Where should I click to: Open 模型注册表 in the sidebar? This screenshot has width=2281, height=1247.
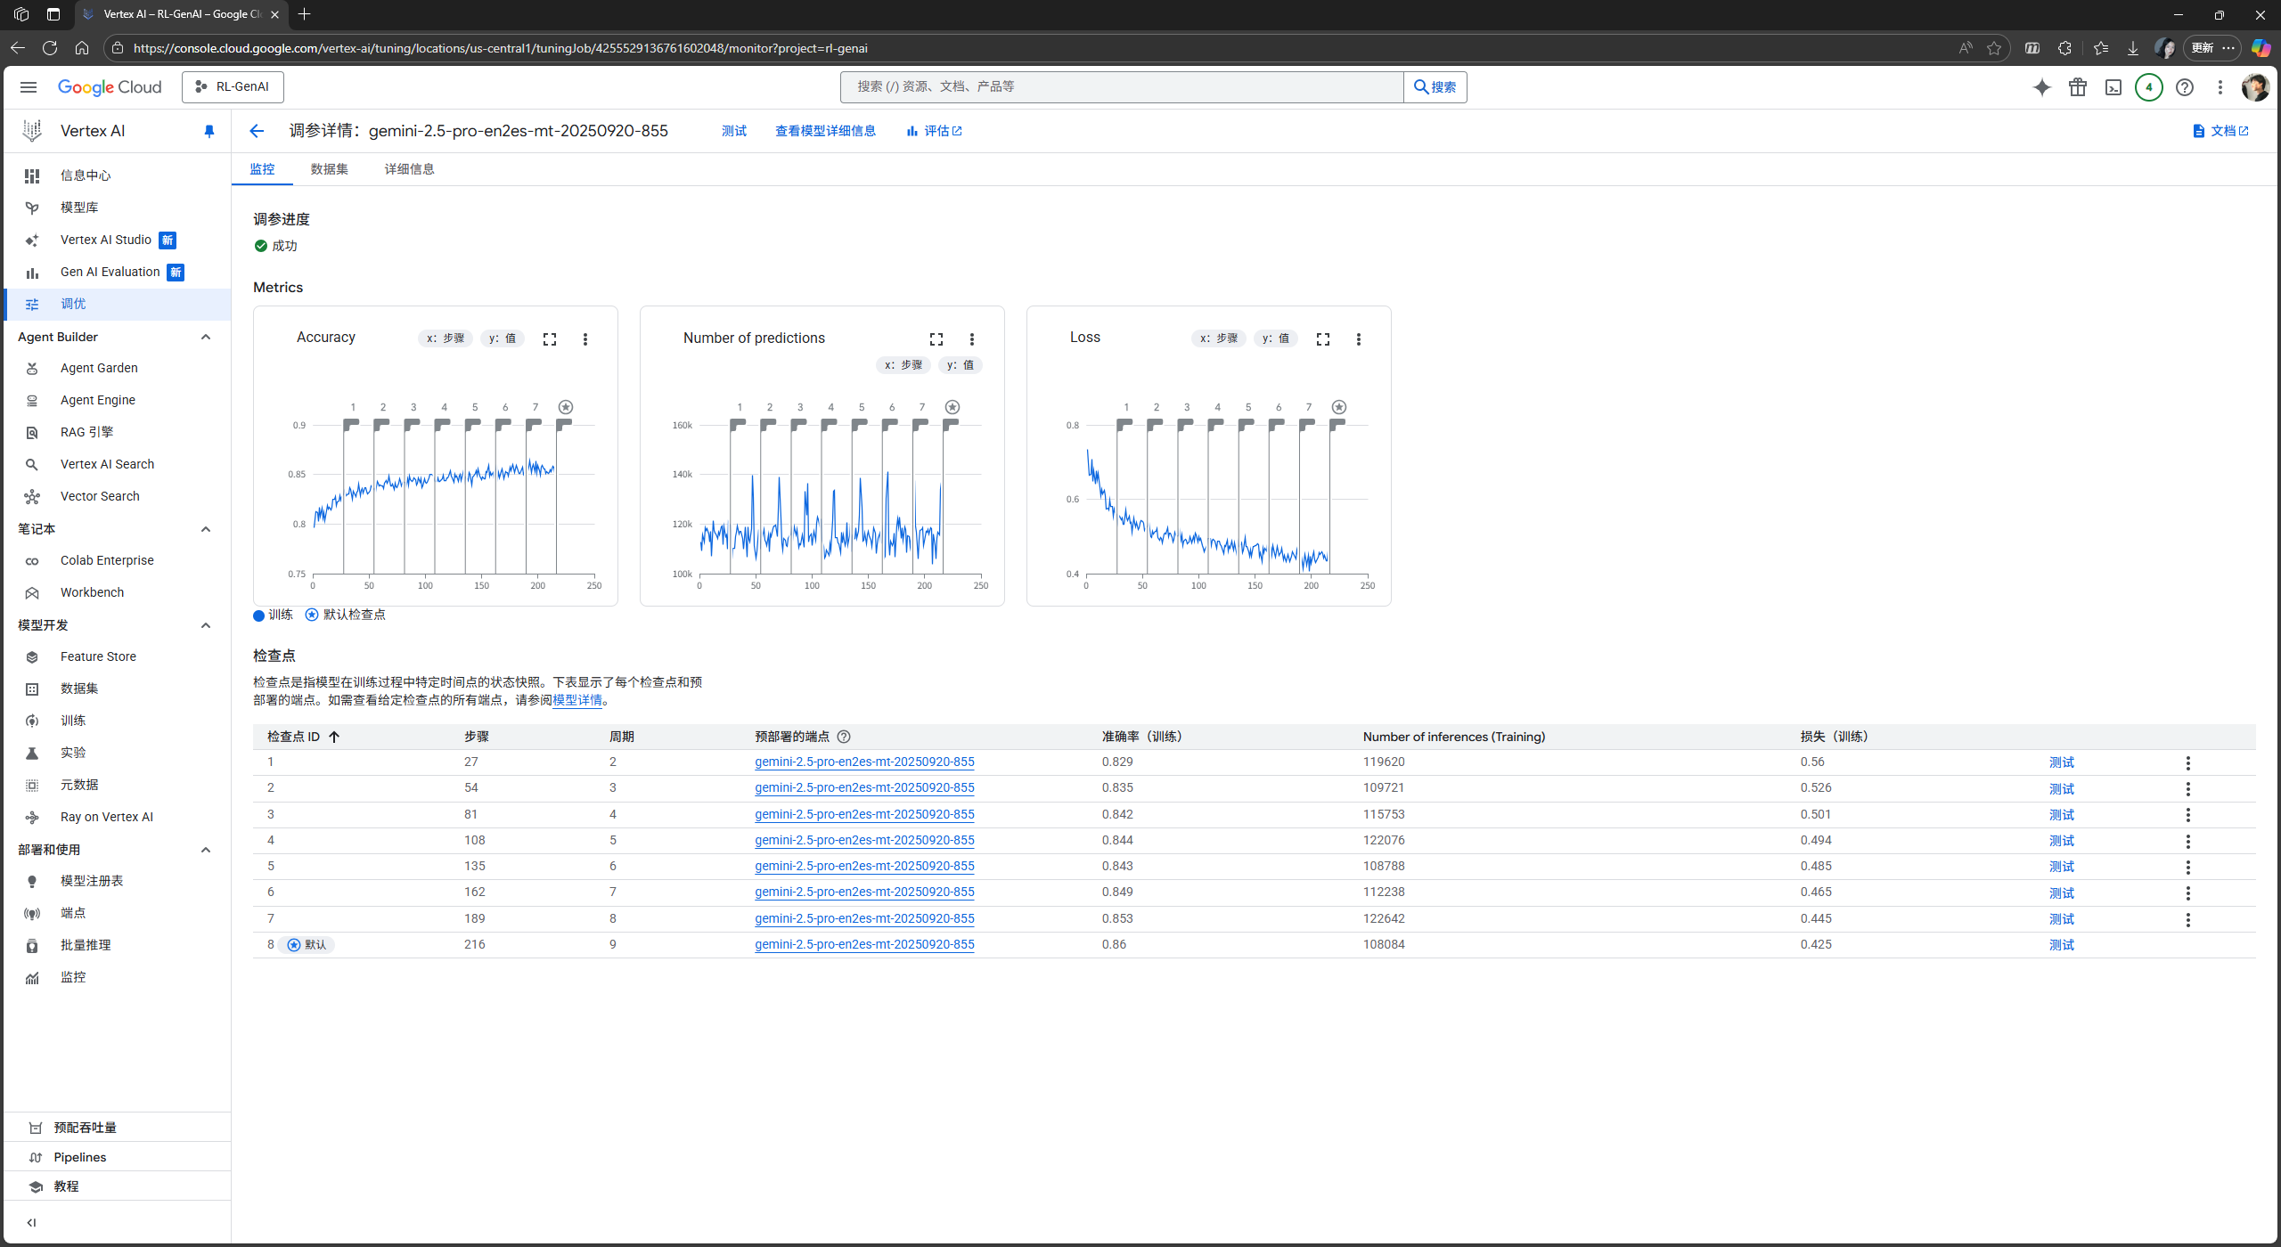tap(118, 882)
